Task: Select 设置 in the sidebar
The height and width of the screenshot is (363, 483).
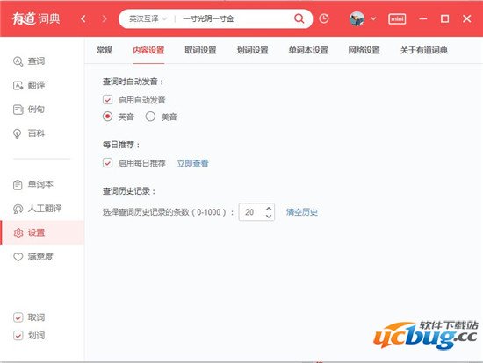Action: (x=42, y=232)
